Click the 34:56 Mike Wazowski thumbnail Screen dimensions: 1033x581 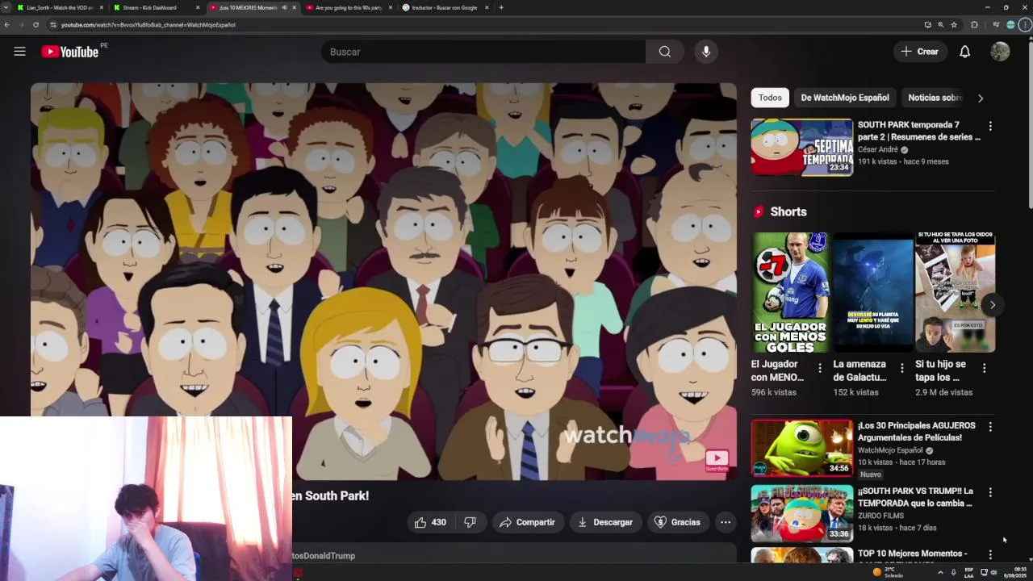coord(801,448)
